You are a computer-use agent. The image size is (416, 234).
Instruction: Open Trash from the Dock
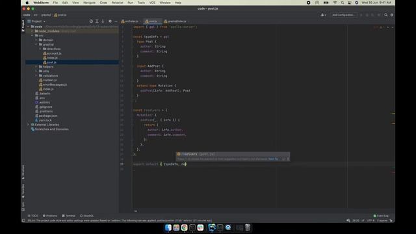click(x=248, y=227)
